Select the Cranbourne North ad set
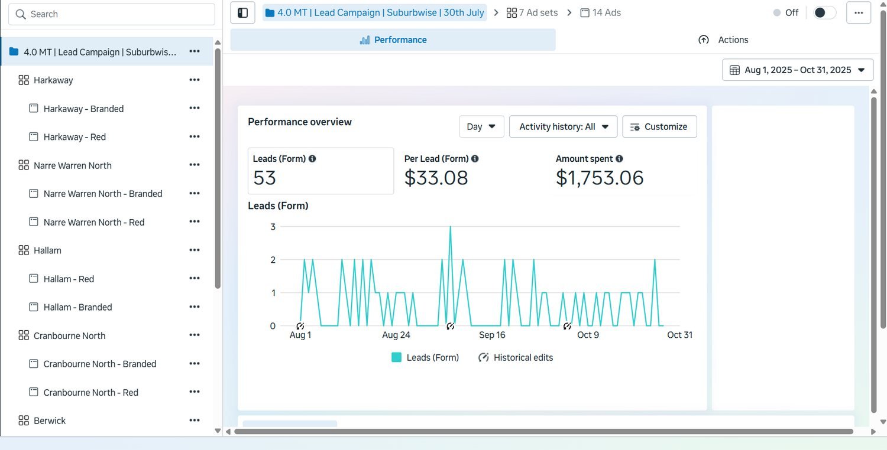The image size is (887, 450). pyautogui.click(x=69, y=335)
